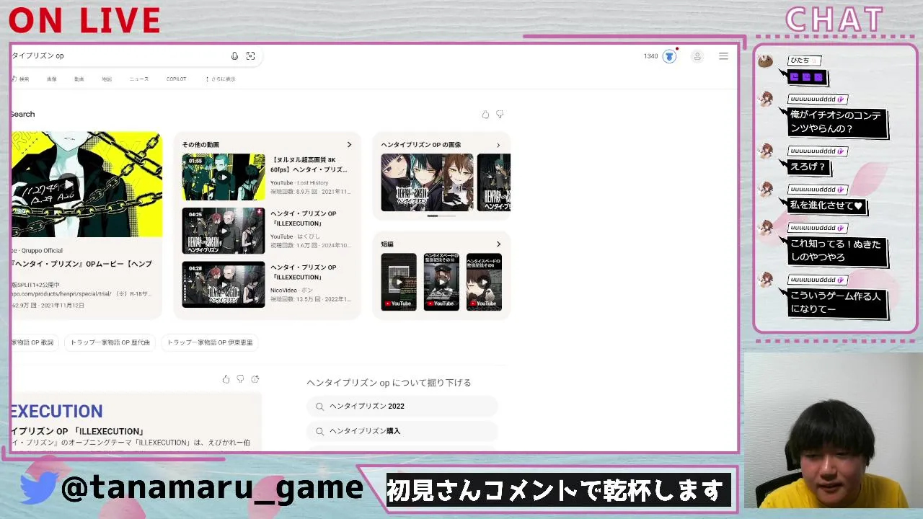The width and height of the screenshot is (923, 519).
Task: Click chat message えろげ？
Action: point(808,167)
